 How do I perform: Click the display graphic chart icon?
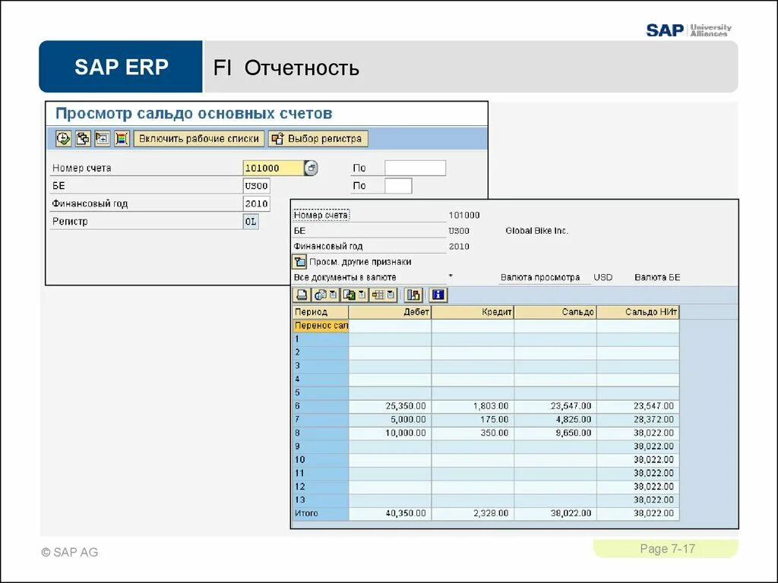(413, 295)
